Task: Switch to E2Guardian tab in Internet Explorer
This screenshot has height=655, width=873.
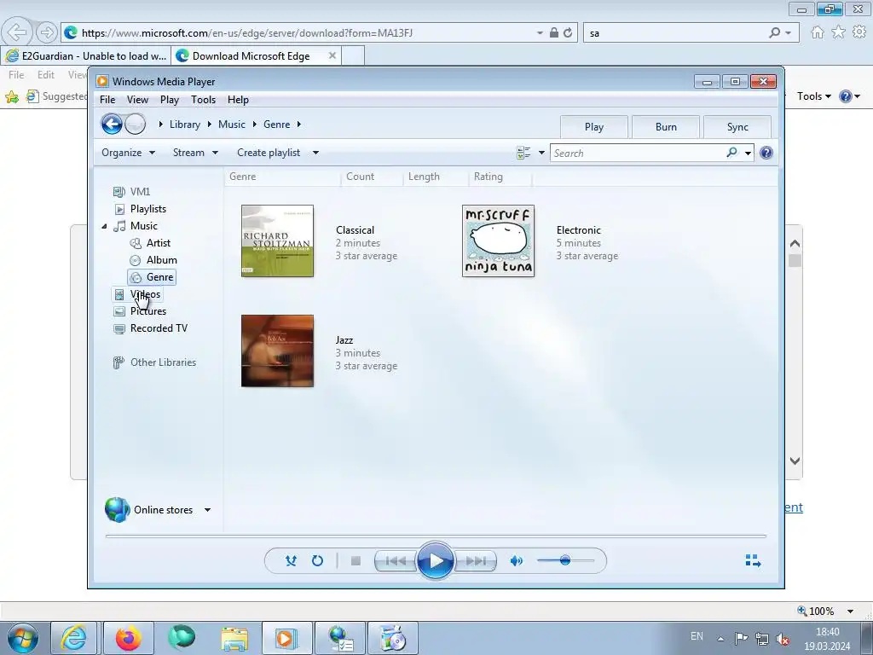Action: point(86,56)
